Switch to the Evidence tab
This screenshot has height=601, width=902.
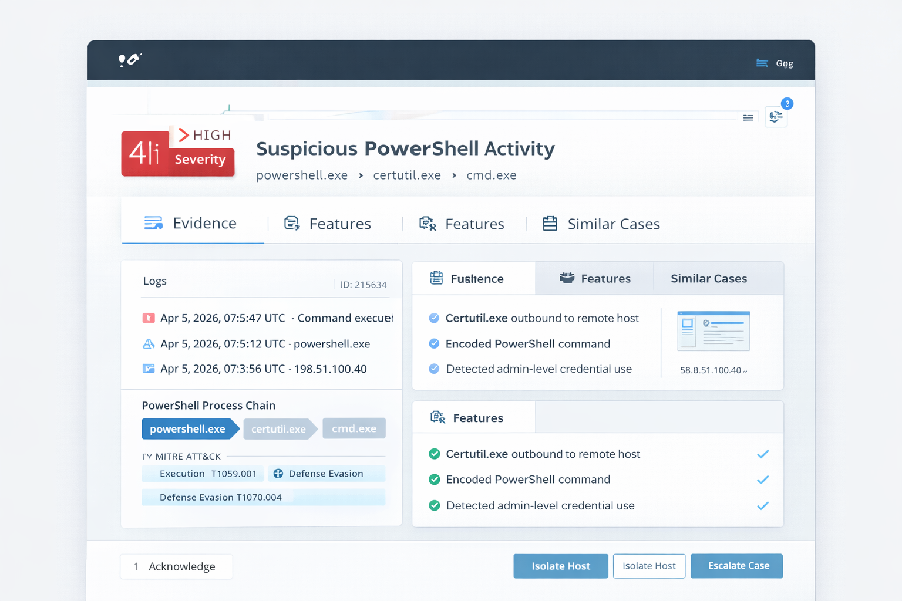point(193,224)
